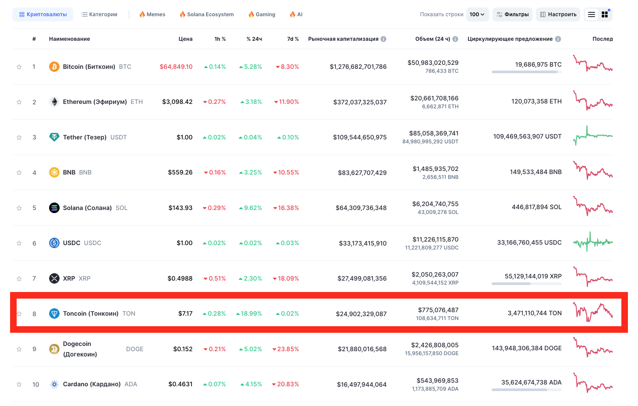Viewport: 638px width, 406px height.
Task: Click Ethereum volume $20,661,708,166
Action: (x=434, y=98)
